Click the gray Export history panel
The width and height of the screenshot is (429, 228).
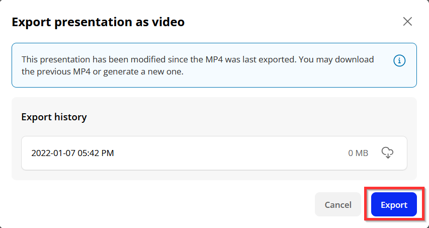[214, 139]
